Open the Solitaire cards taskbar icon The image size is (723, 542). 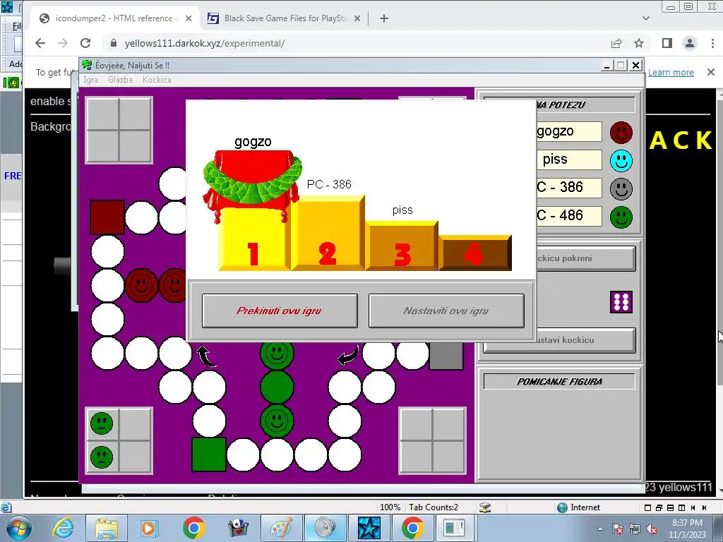pos(239,528)
